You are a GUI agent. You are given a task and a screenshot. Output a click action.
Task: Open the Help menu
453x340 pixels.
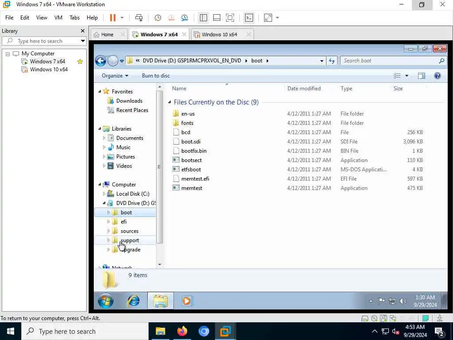[92, 18]
